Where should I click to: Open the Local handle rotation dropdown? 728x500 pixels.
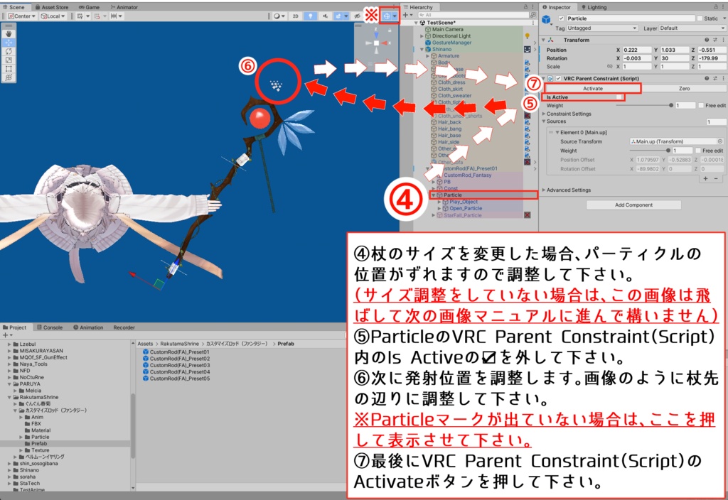[53, 16]
